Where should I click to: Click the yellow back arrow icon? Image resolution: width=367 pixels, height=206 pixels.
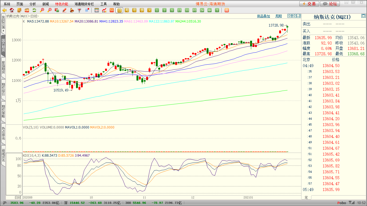click(x=4, y=10)
